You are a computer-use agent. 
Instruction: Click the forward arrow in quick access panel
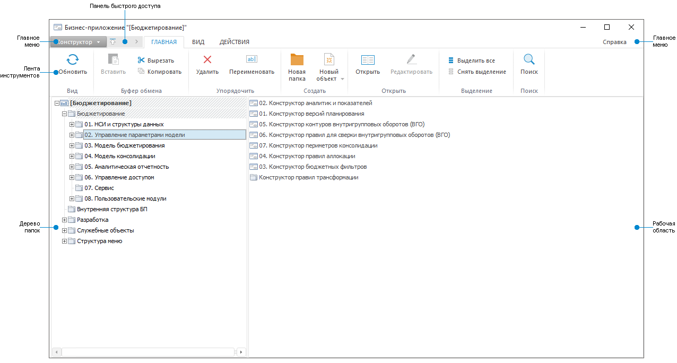click(136, 41)
